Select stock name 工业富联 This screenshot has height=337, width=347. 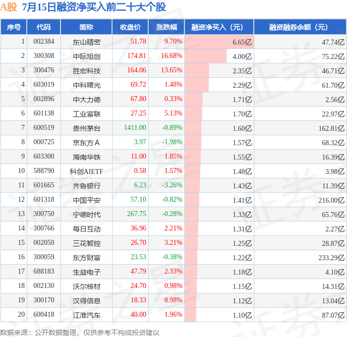tap(87, 114)
